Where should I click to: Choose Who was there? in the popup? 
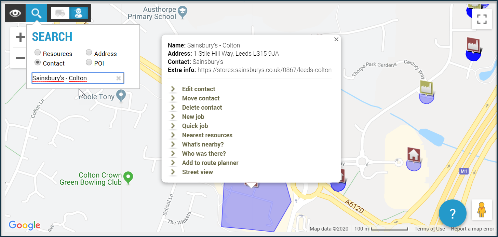tap(204, 154)
